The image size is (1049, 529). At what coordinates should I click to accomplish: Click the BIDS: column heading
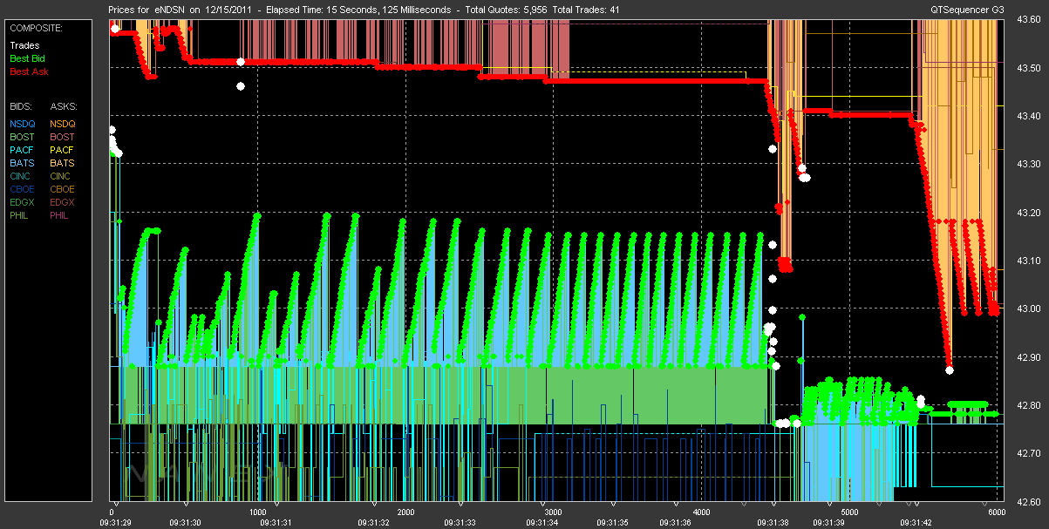tap(22, 105)
